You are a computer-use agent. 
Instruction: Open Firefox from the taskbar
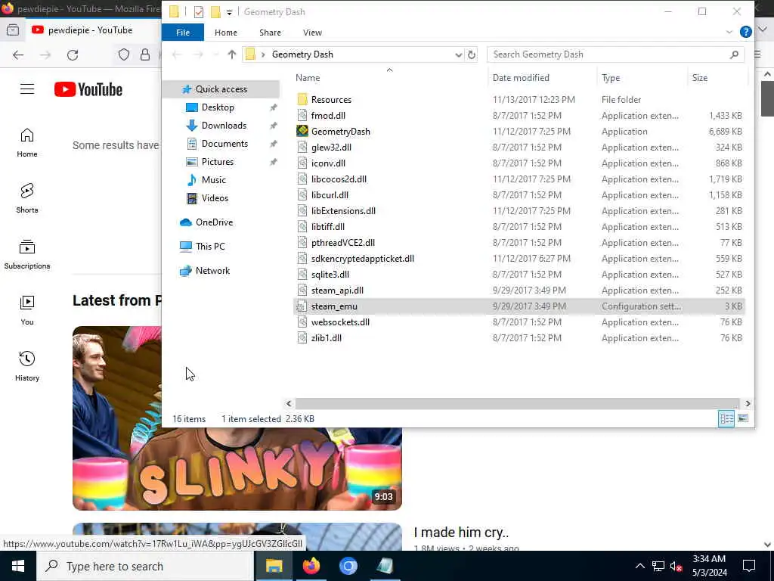tap(311, 566)
